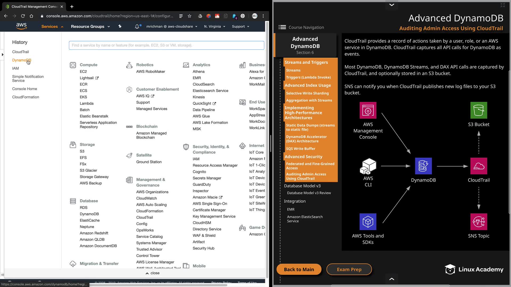The height and width of the screenshot is (287, 511).
Task: Open Database Model v3 section
Action: [x=302, y=186]
